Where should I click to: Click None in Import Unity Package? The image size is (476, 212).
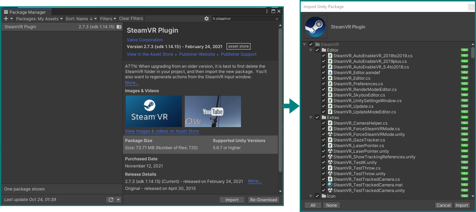(331, 205)
